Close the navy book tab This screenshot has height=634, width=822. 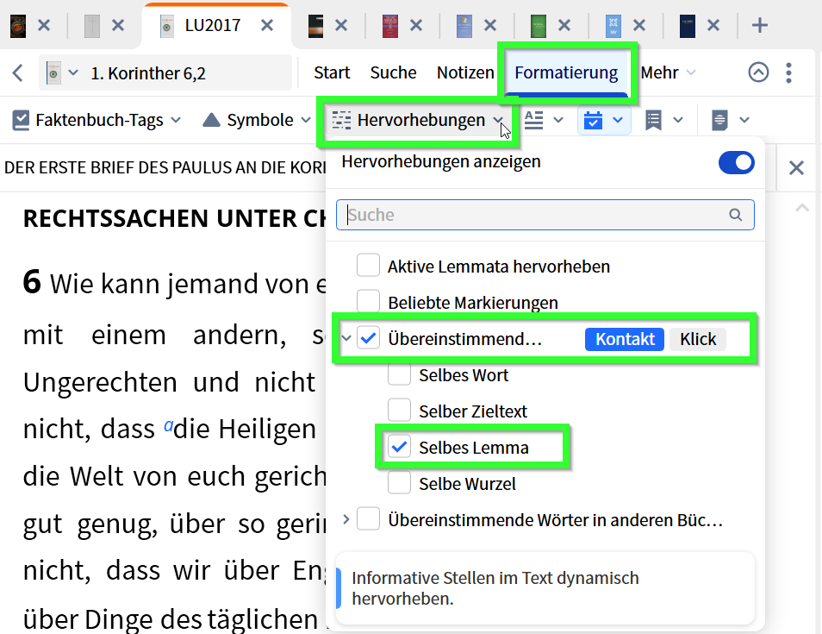713,25
